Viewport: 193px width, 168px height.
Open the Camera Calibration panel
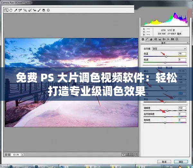coord(172,39)
